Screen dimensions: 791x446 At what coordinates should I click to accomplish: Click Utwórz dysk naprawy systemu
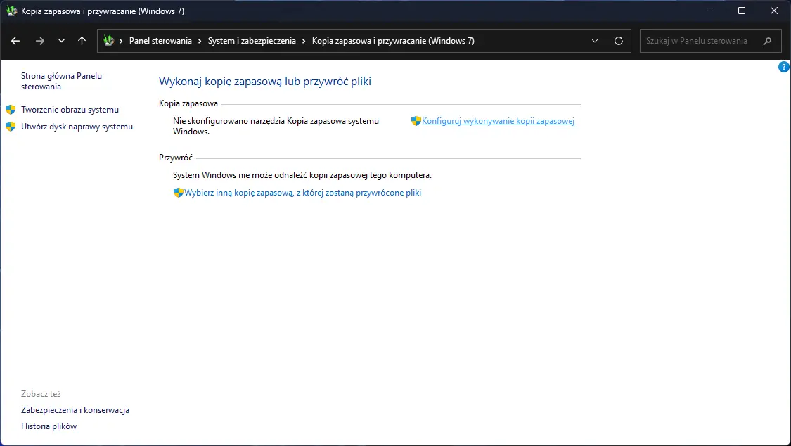click(77, 127)
